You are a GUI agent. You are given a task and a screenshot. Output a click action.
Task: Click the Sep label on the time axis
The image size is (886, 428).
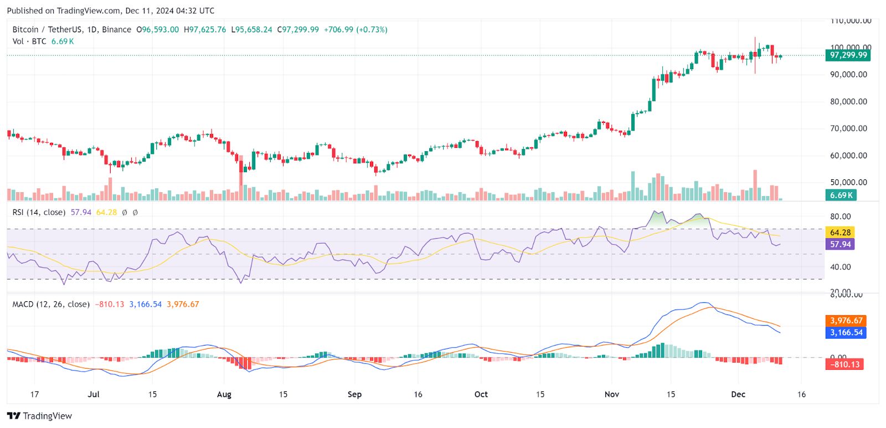pos(354,394)
